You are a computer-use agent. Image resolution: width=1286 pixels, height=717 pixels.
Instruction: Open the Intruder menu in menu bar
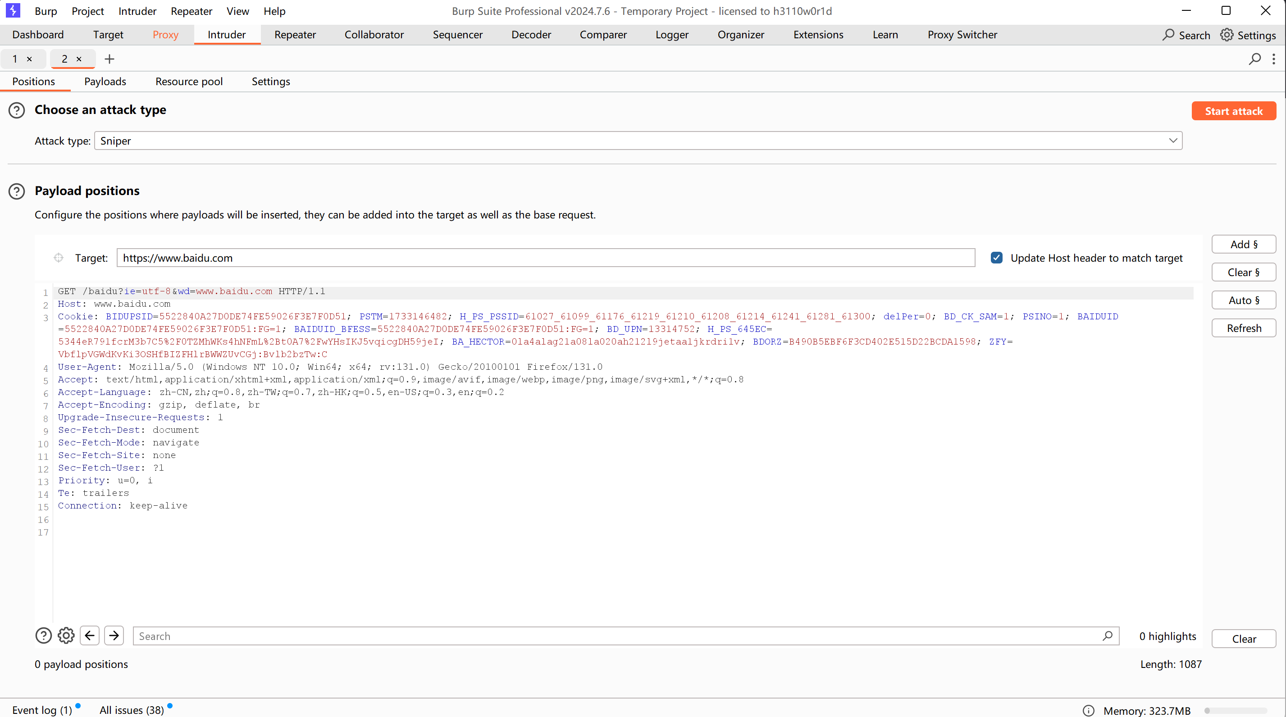137,11
